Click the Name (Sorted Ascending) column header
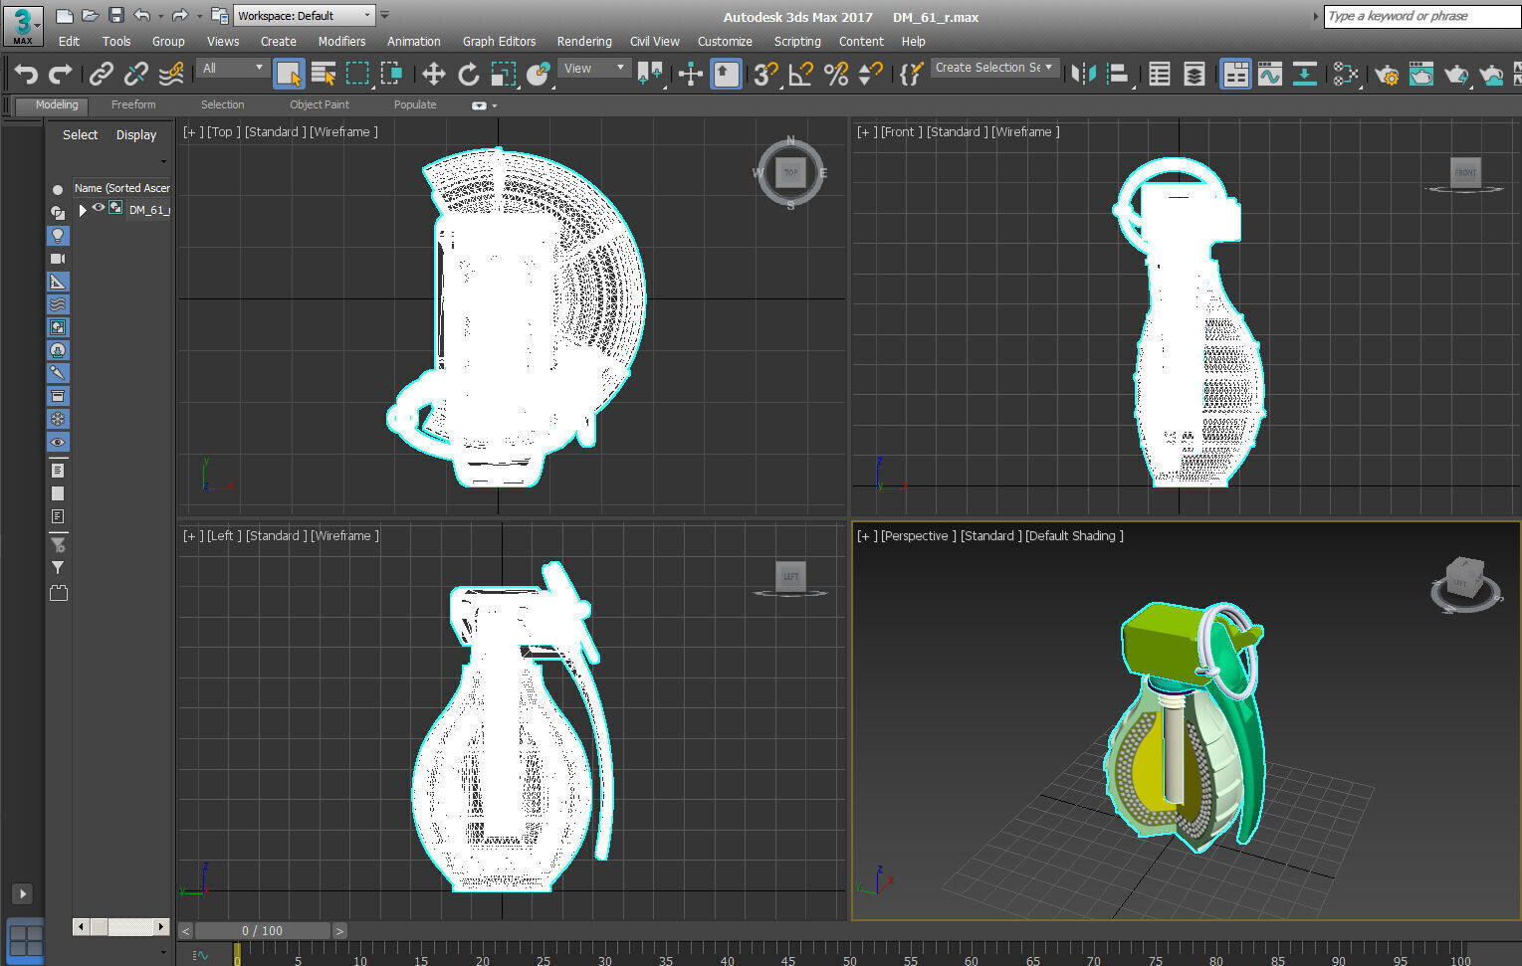The image size is (1522, 966). 122,188
